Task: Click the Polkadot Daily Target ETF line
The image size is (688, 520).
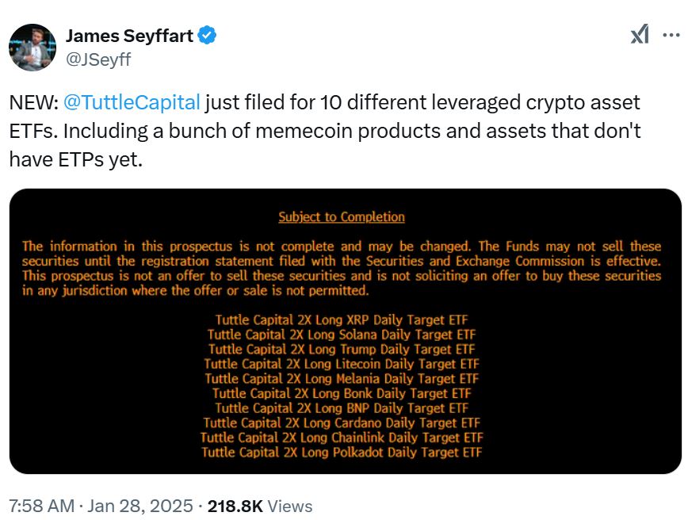Action: [342, 452]
